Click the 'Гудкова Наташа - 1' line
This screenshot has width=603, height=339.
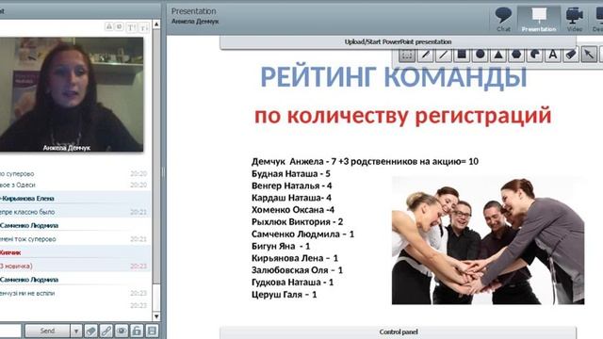click(293, 282)
